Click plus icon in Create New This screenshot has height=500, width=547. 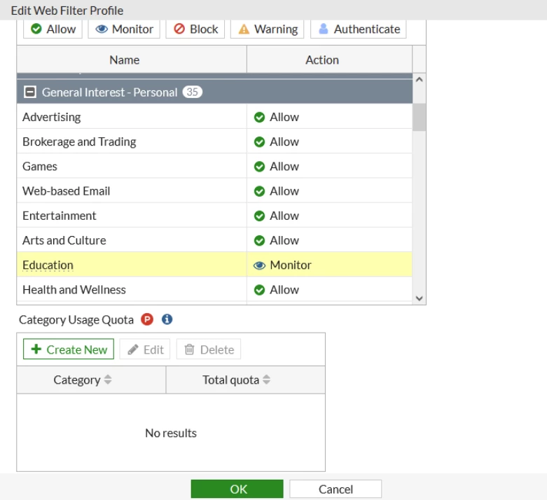coord(36,349)
